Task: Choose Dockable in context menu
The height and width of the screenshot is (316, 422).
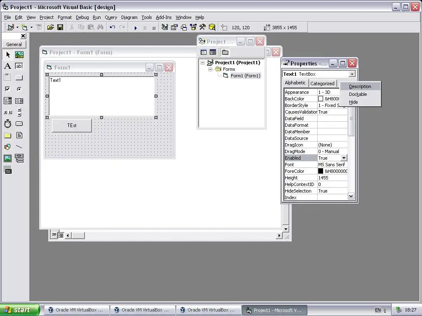Action: [360, 94]
